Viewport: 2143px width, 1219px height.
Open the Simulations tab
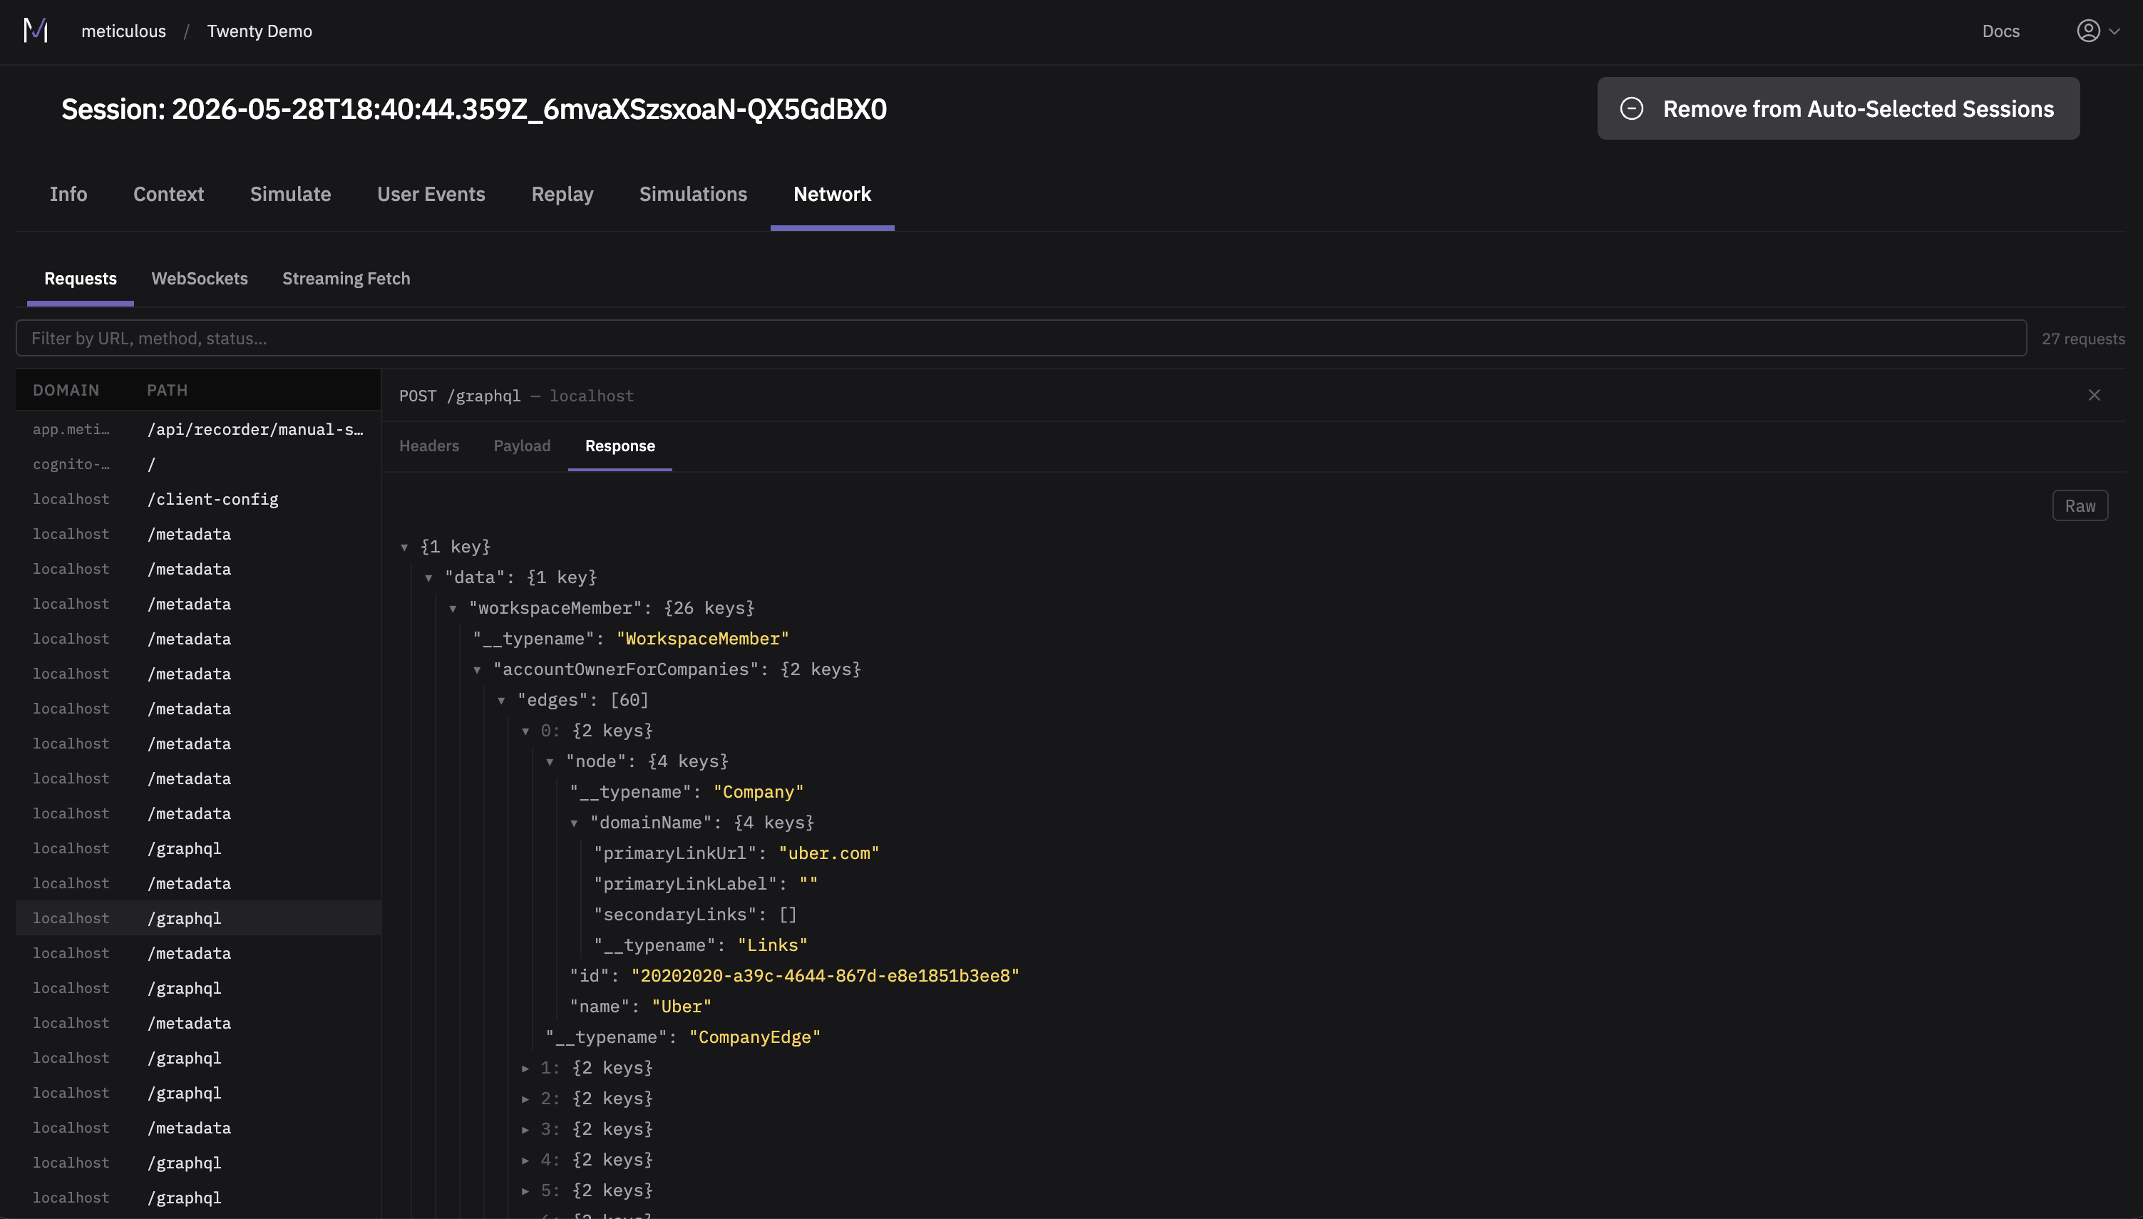693,194
